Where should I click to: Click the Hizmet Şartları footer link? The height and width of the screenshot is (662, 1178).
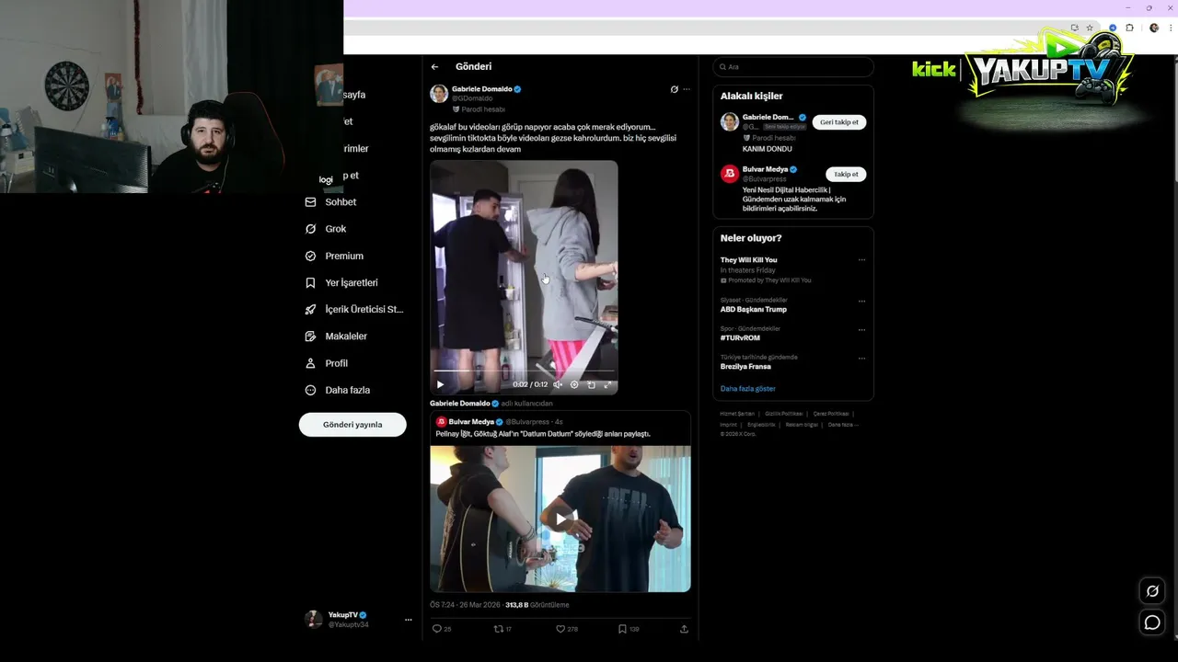(x=737, y=414)
